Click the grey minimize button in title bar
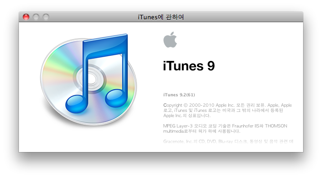Viewport: 322px width, 178px height. [36, 17]
